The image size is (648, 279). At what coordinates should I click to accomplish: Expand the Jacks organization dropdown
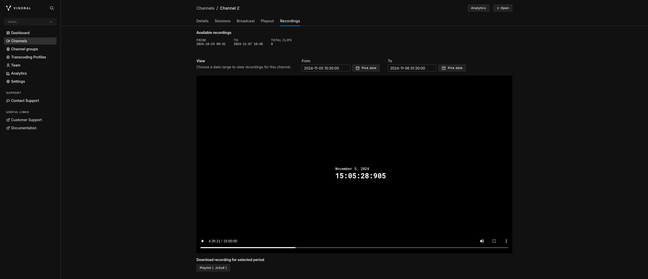pos(30,22)
